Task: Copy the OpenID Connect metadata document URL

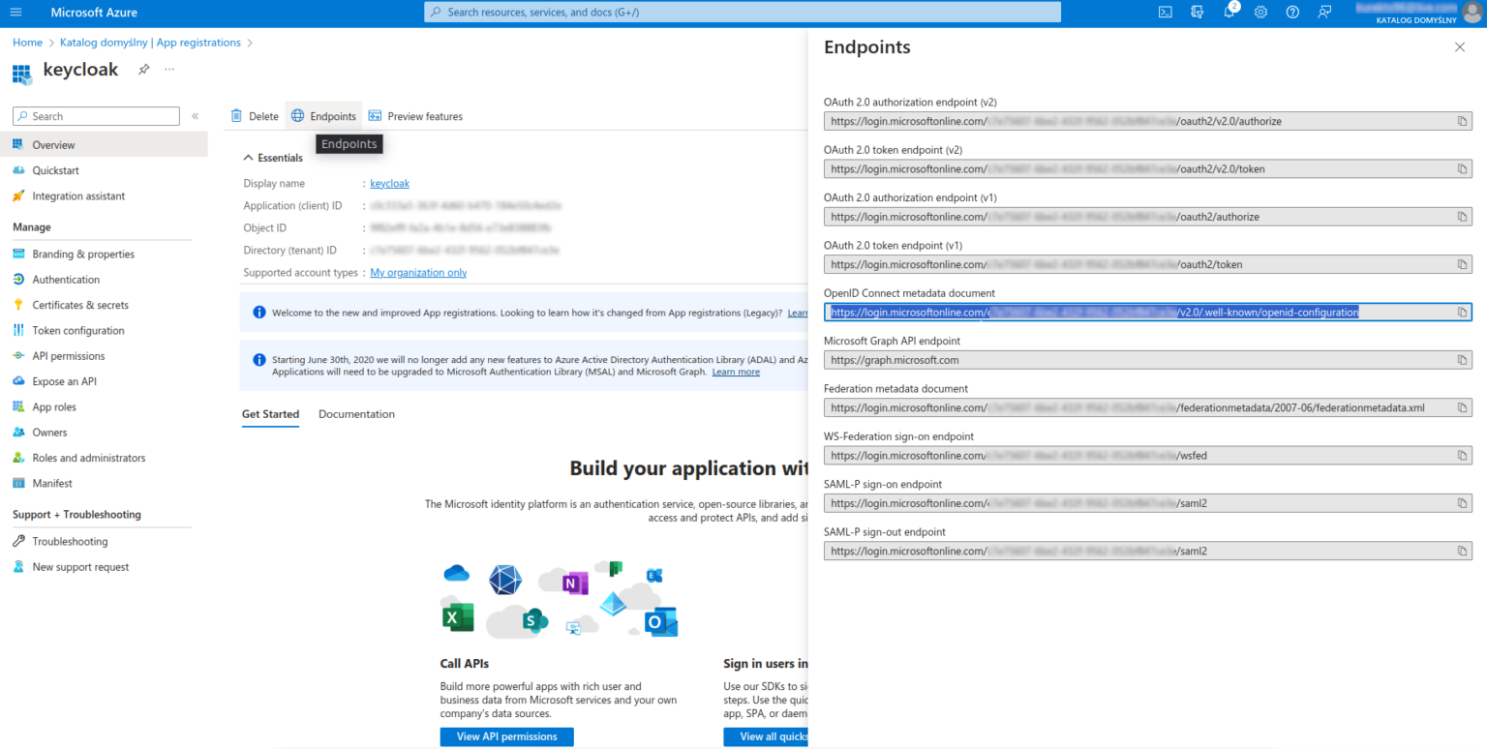Action: [1462, 312]
